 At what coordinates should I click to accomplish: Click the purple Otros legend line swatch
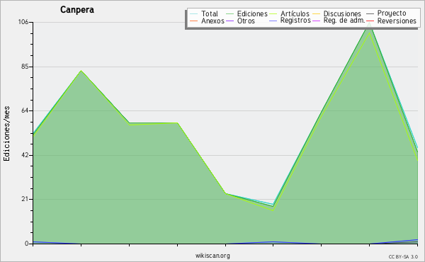(229, 21)
